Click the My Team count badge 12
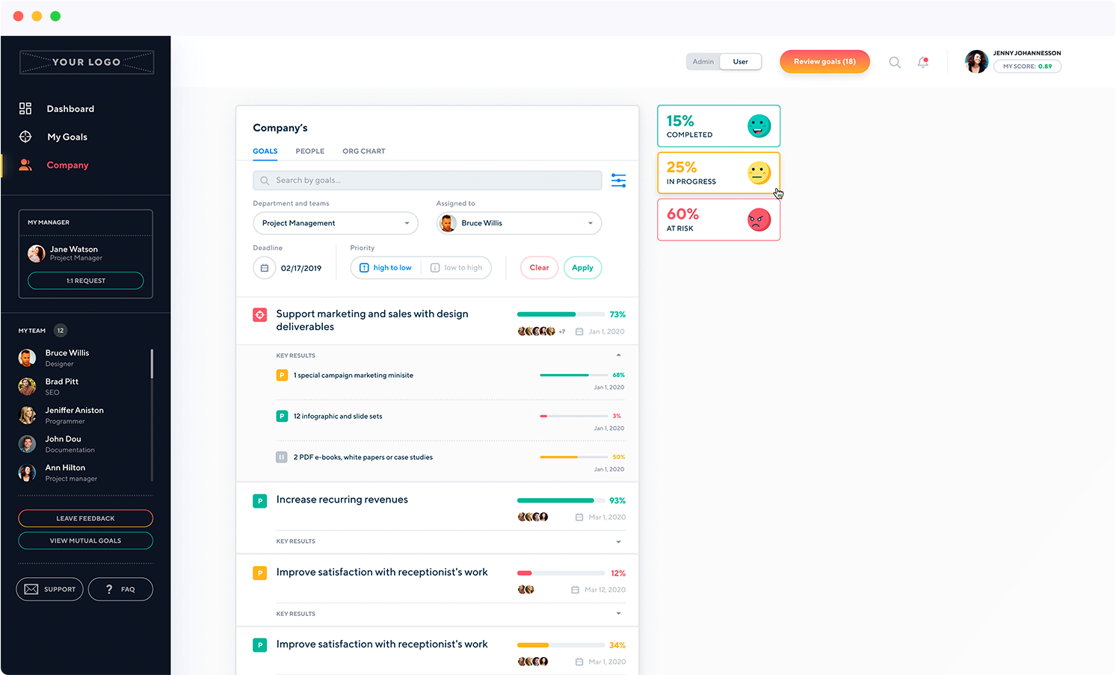1116x675 pixels. pyautogui.click(x=61, y=331)
